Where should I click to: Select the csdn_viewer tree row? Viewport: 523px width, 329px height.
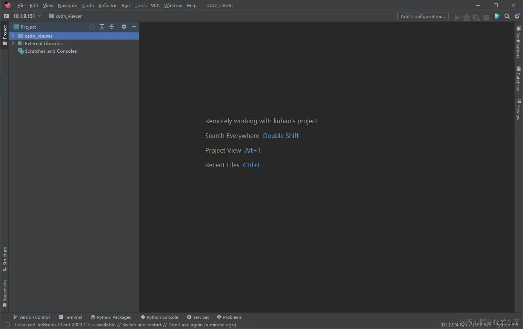pos(74,36)
